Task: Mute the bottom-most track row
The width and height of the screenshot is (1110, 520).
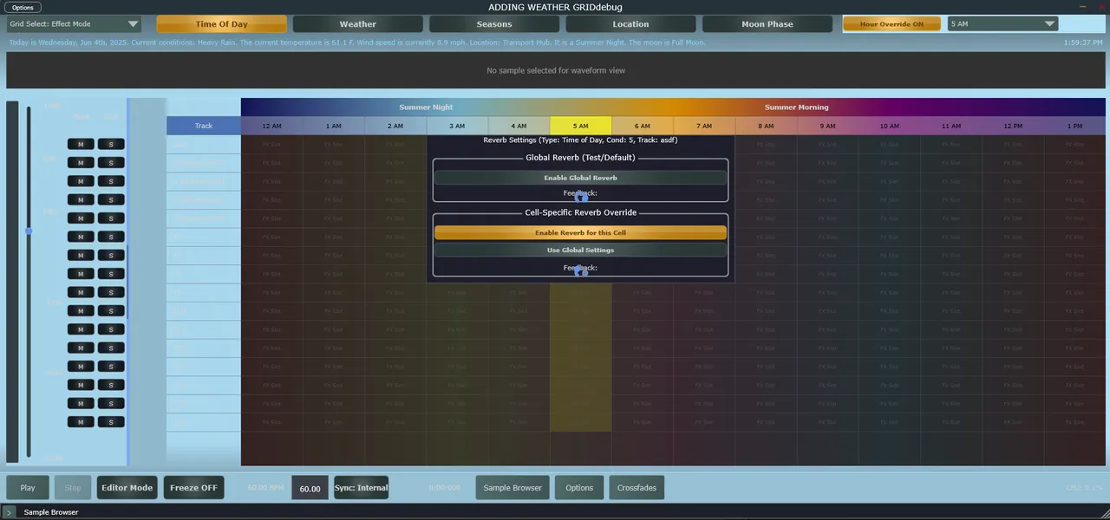Action: (81, 422)
